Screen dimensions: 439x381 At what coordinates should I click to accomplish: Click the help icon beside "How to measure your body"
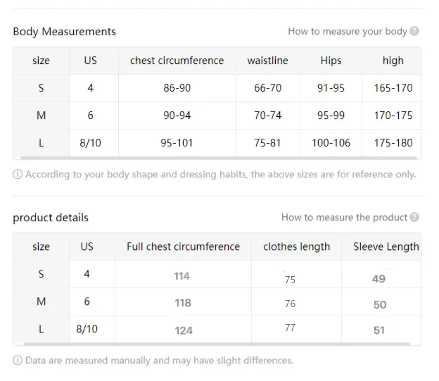[414, 31]
